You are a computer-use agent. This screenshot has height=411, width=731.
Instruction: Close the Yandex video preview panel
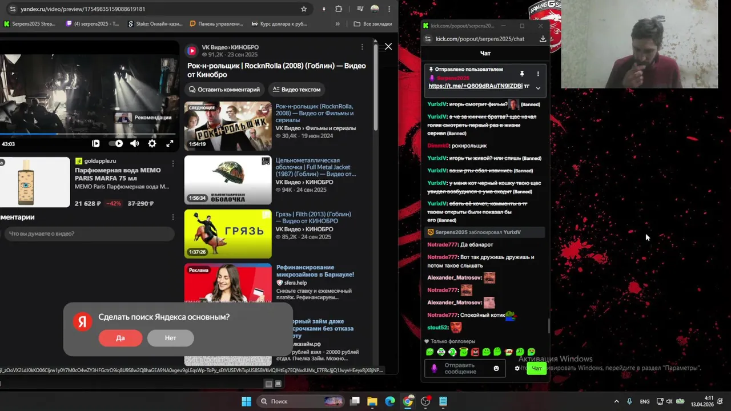(388, 46)
